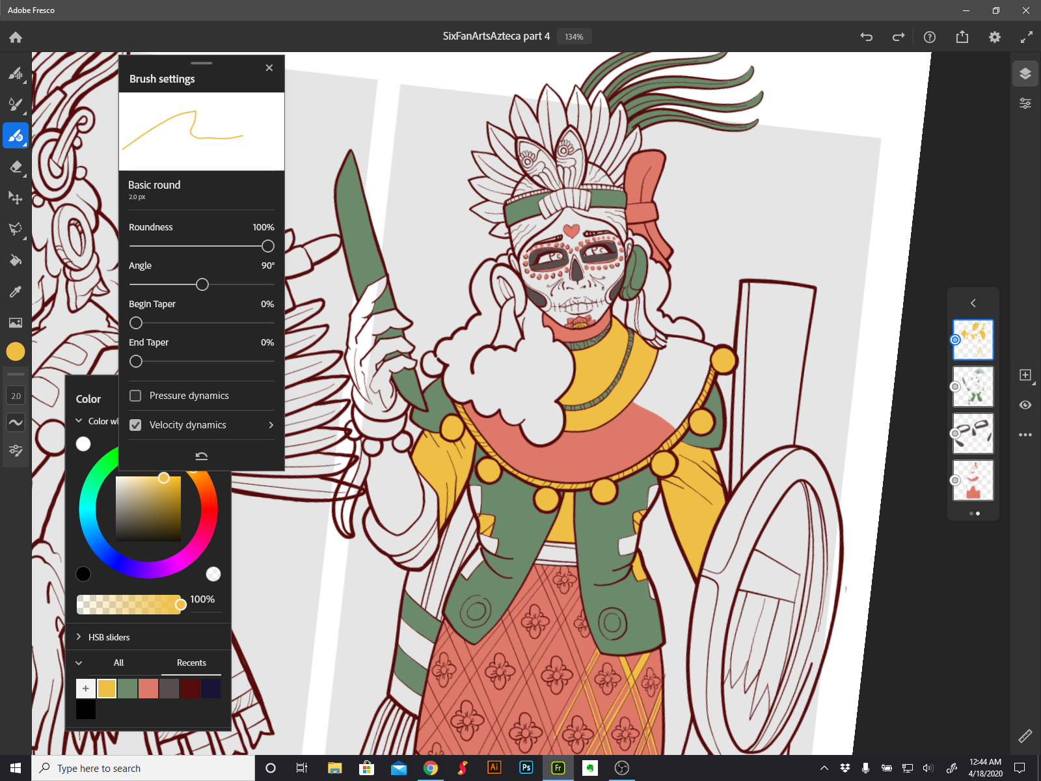The image size is (1041, 781).
Task: Open the brush smoothing control
Action: pyautogui.click(x=16, y=422)
